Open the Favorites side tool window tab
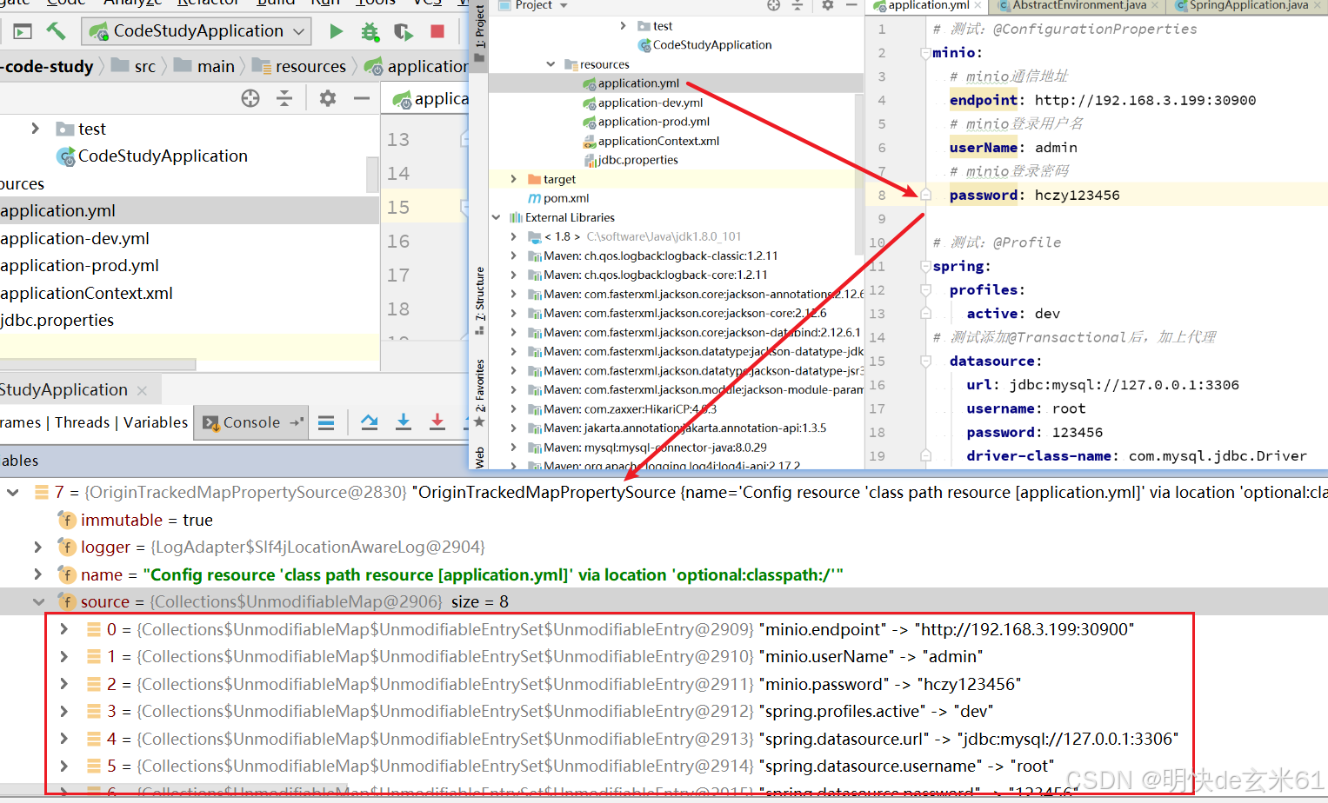The width and height of the screenshot is (1328, 803). [x=479, y=391]
